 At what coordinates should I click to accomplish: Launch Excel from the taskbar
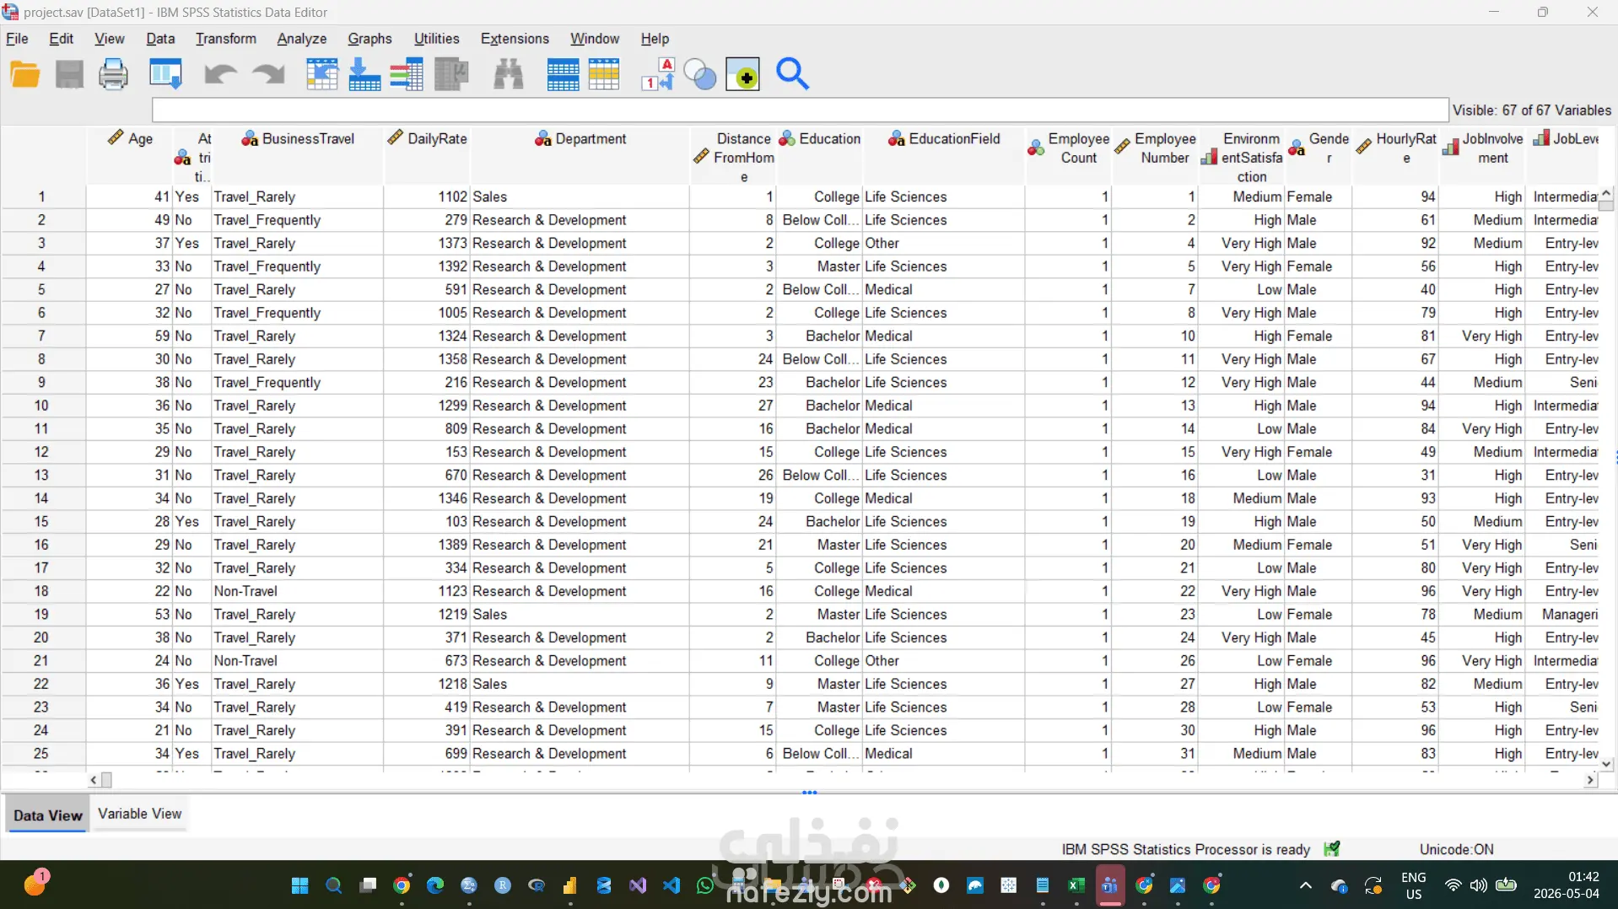click(x=1076, y=885)
